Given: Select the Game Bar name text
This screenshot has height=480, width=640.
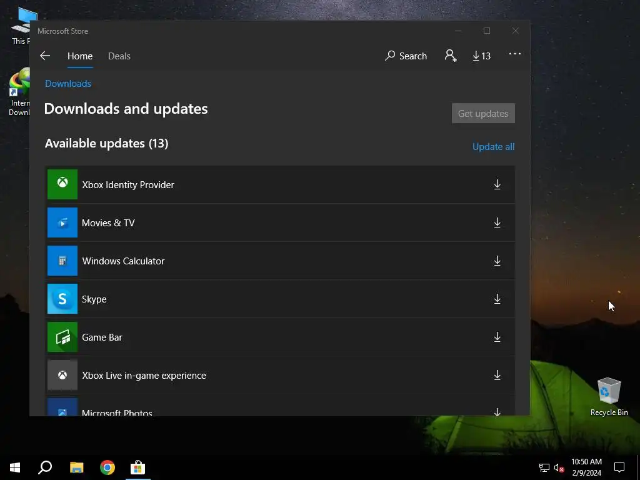Looking at the screenshot, I should click(102, 337).
